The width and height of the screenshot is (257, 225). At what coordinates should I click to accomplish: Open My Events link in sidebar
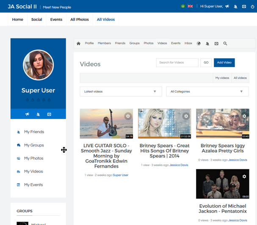(x=33, y=185)
